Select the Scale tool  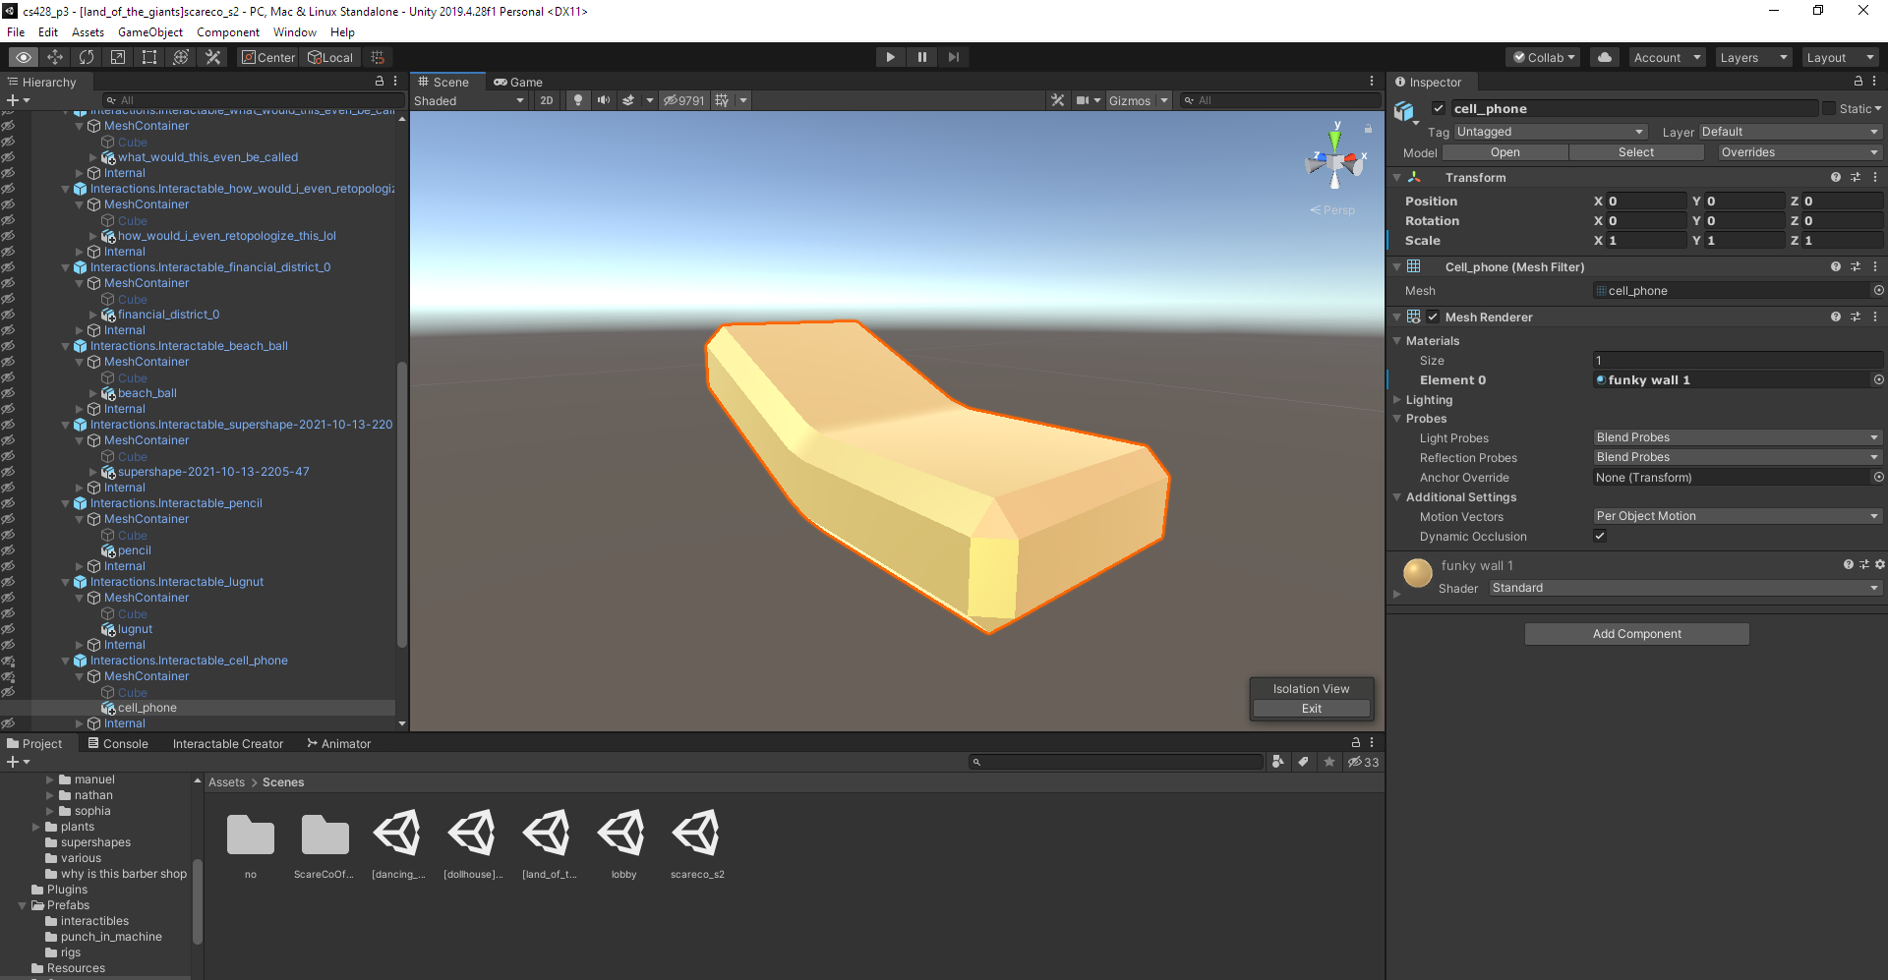pyautogui.click(x=118, y=57)
